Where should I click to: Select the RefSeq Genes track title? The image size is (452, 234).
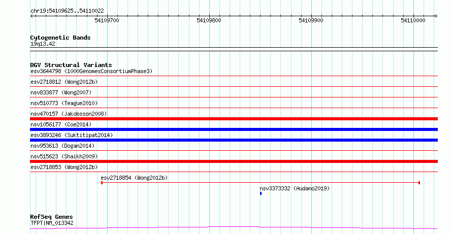51,217
